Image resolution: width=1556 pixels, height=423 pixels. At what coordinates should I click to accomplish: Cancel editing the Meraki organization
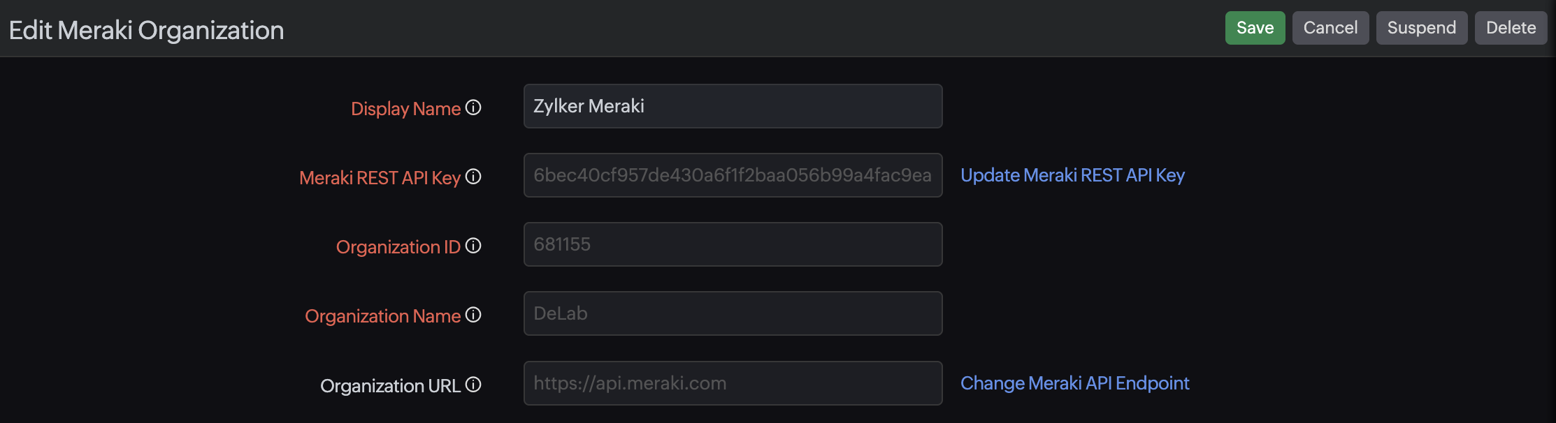[x=1330, y=28]
